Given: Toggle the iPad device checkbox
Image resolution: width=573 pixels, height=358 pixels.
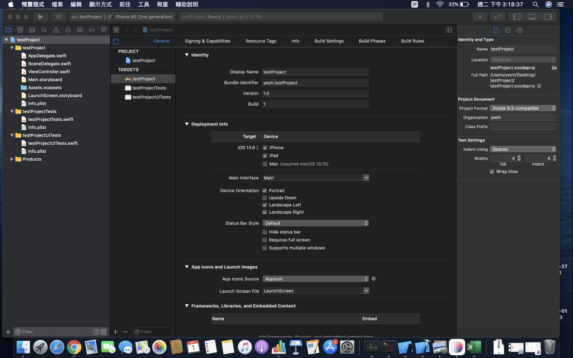Looking at the screenshot, I should coord(265,156).
